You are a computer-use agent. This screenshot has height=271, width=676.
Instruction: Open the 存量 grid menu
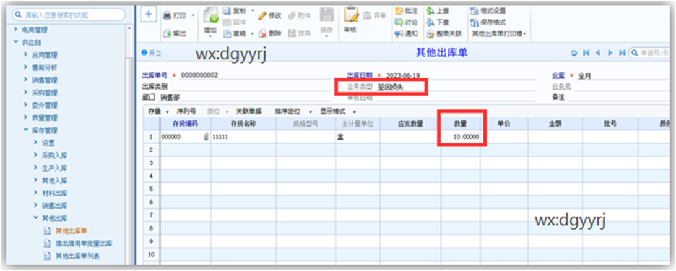tap(158, 111)
